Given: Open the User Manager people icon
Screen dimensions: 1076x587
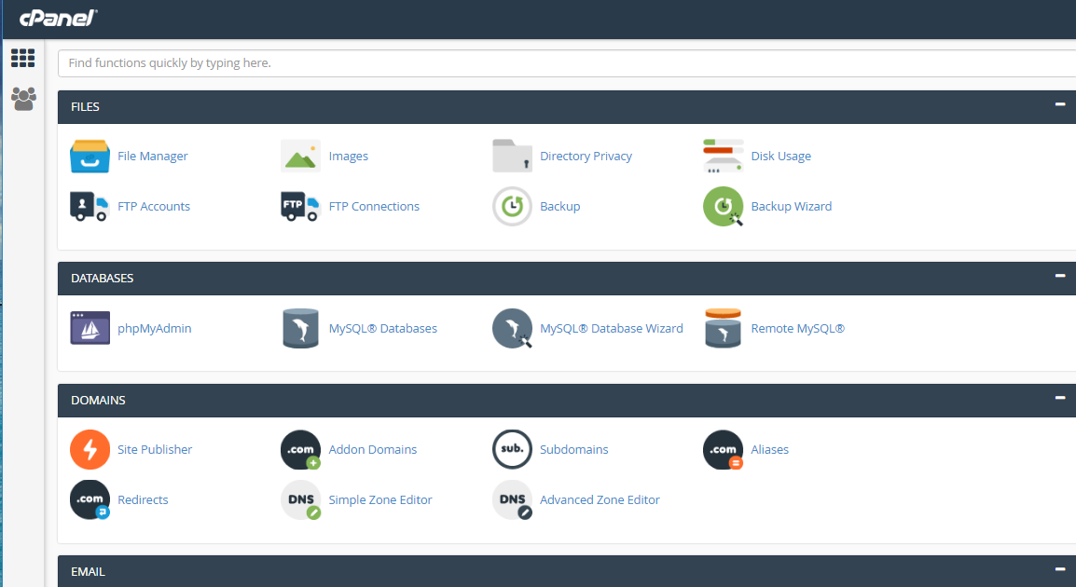Looking at the screenshot, I should click(x=23, y=100).
